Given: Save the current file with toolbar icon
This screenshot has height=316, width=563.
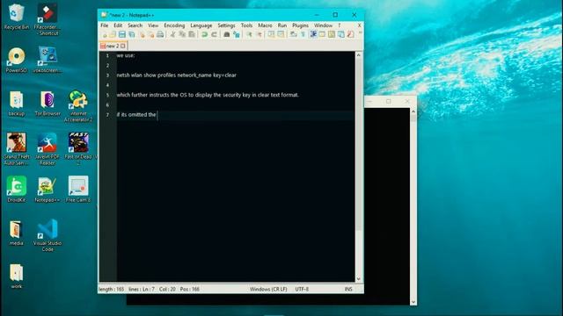Looking at the screenshot, I should 122,34.
